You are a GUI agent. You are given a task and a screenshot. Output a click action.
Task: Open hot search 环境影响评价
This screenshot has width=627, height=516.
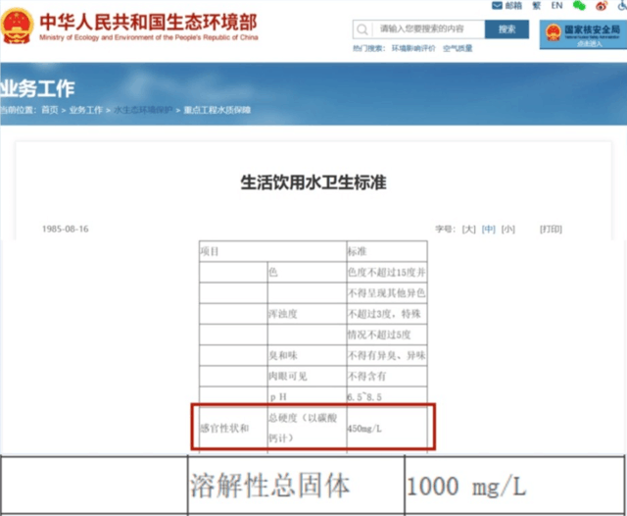[413, 48]
